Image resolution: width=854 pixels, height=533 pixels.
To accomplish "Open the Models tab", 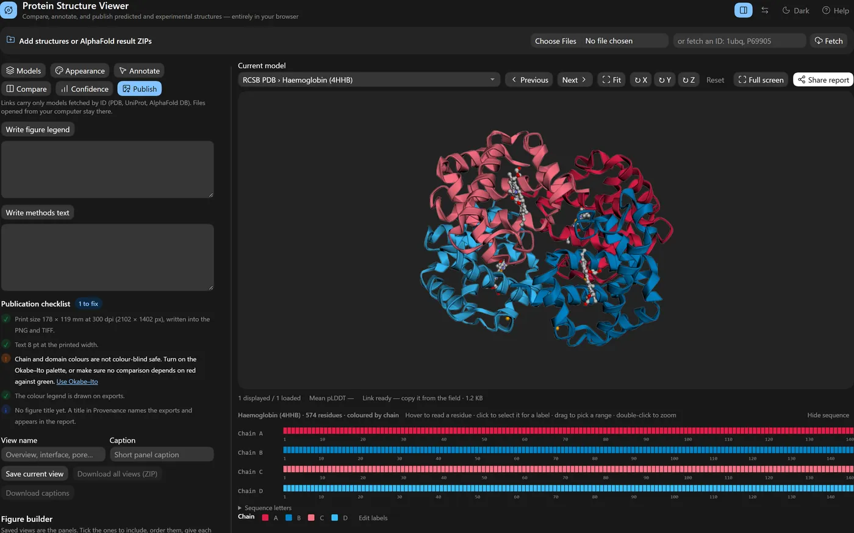I will click(x=24, y=71).
